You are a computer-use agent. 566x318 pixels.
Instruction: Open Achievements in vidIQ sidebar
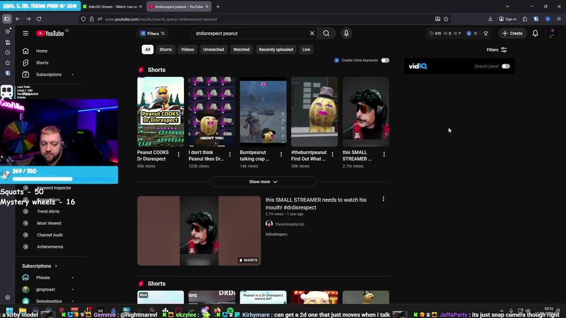(50, 247)
